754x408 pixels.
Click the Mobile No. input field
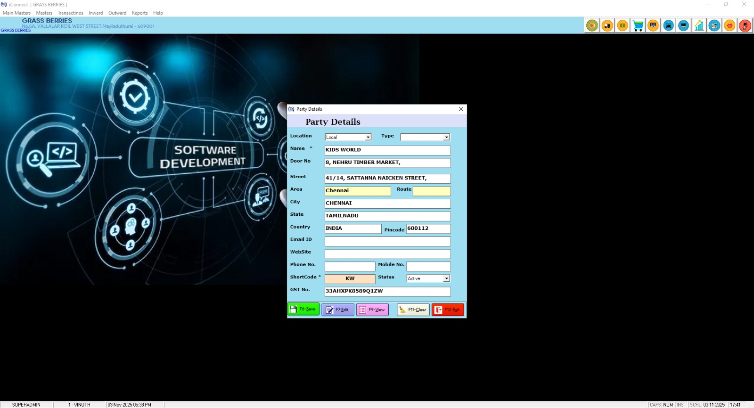tap(428, 266)
